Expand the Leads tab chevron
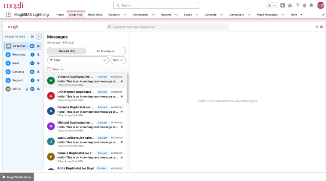This screenshot has height=181, width=326. [x=197, y=15]
